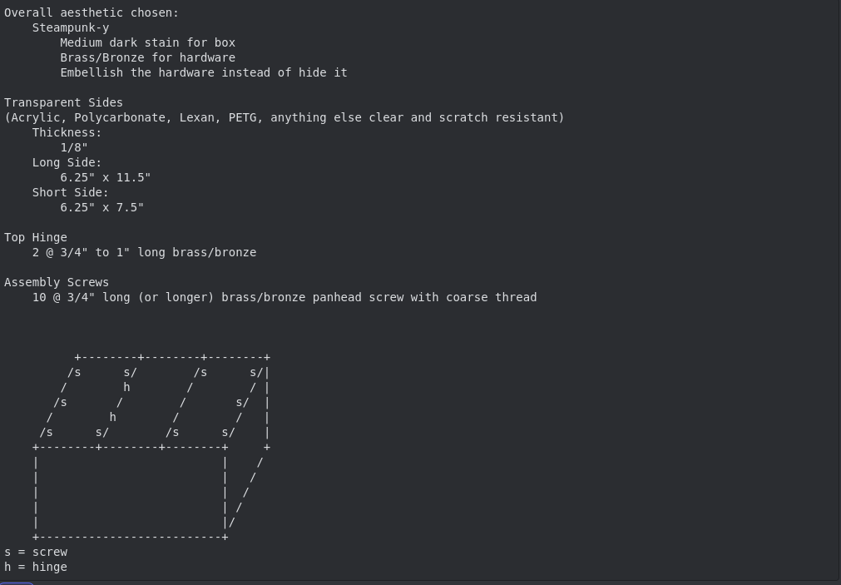The width and height of the screenshot is (841, 585).
Task: Click the "s = screw" legend line
Action: click(36, 552)
